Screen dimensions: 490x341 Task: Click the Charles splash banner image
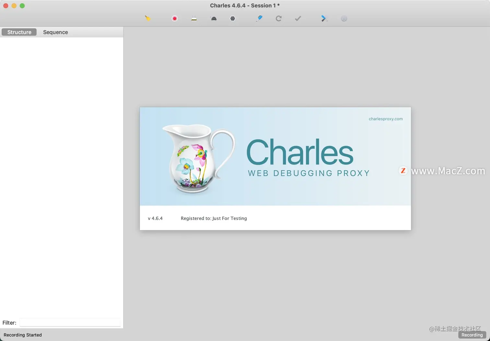275,156
